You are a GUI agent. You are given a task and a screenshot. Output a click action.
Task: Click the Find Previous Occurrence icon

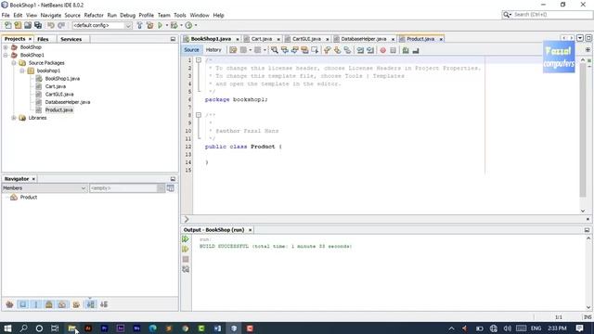click(285, 50)
